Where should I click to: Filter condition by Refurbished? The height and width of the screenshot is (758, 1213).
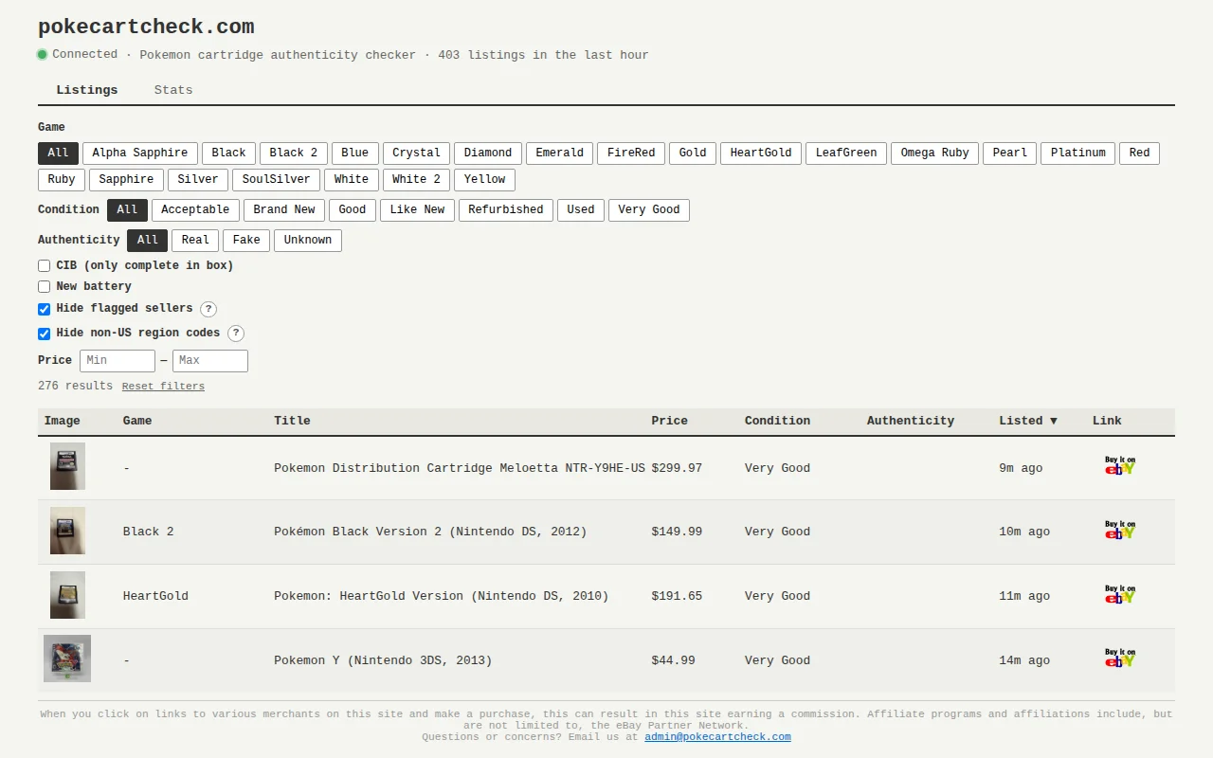[506, 210]
